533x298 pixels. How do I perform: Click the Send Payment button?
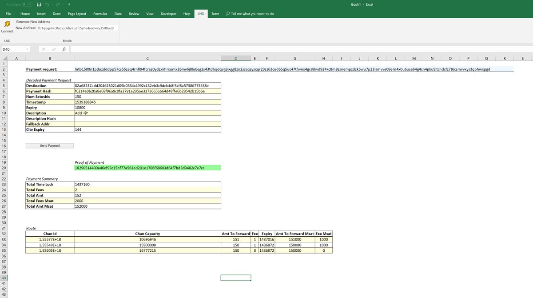(50, 145)
